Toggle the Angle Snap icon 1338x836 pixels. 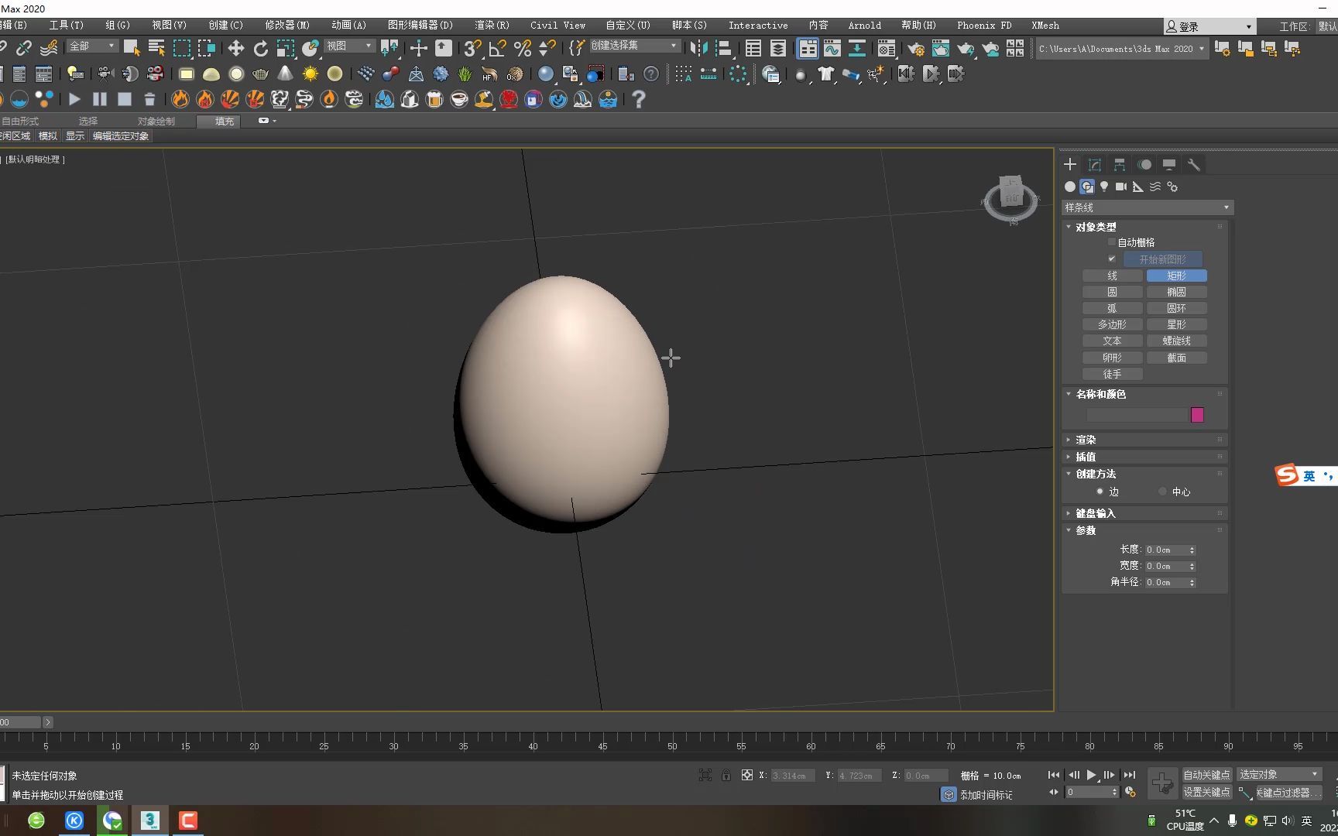point(497,48)
